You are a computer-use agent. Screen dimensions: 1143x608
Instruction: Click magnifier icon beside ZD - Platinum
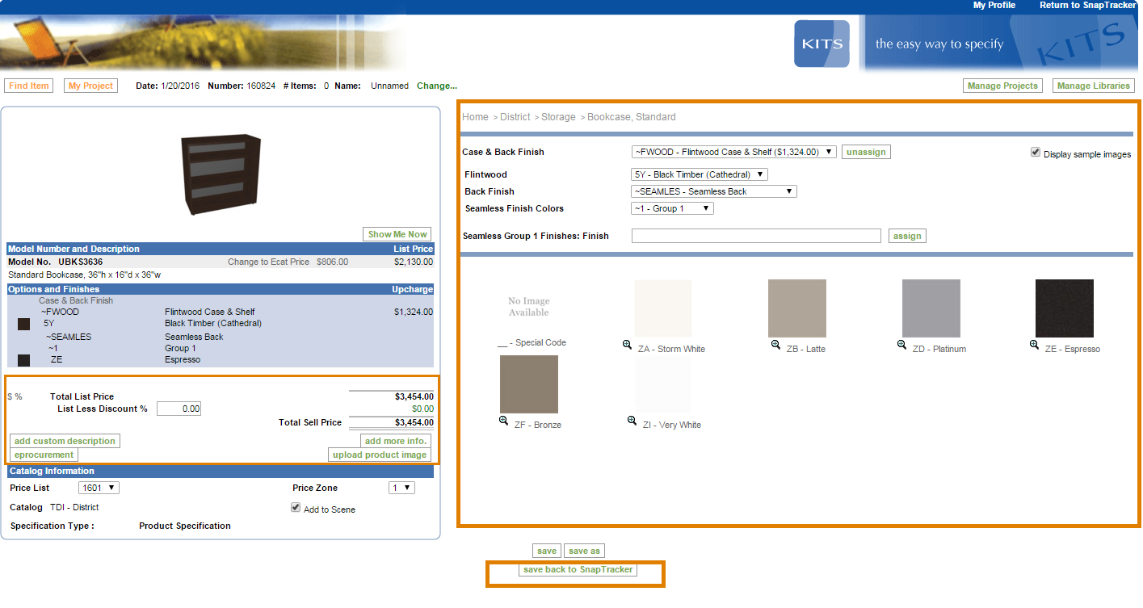(901, 345)
